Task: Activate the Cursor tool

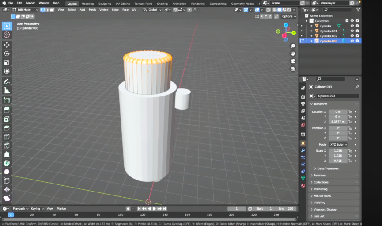Action: pyautogui.click(x=7, y=34)
